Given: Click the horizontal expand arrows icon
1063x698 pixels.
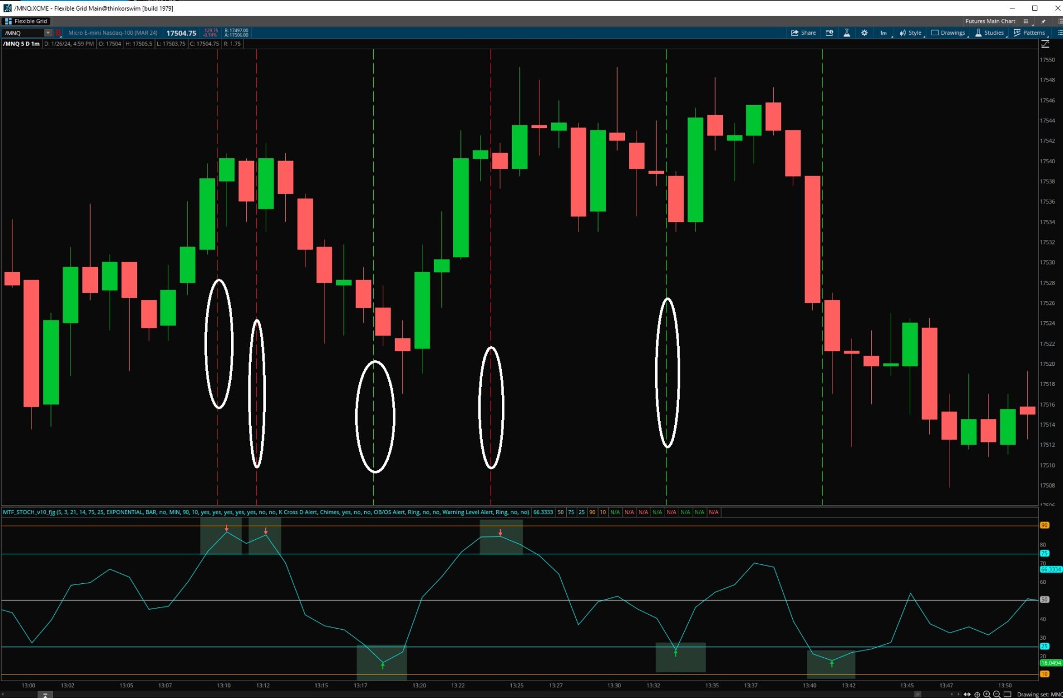Looking at the screenshot, I should pyautogui.click(x=967, y=694).
